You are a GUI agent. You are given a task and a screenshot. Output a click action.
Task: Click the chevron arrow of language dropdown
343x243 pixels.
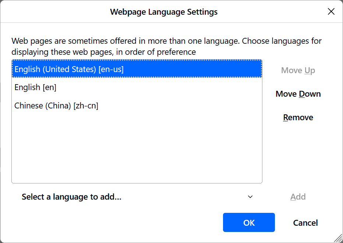pyautogui.click(x=250, y=197)
